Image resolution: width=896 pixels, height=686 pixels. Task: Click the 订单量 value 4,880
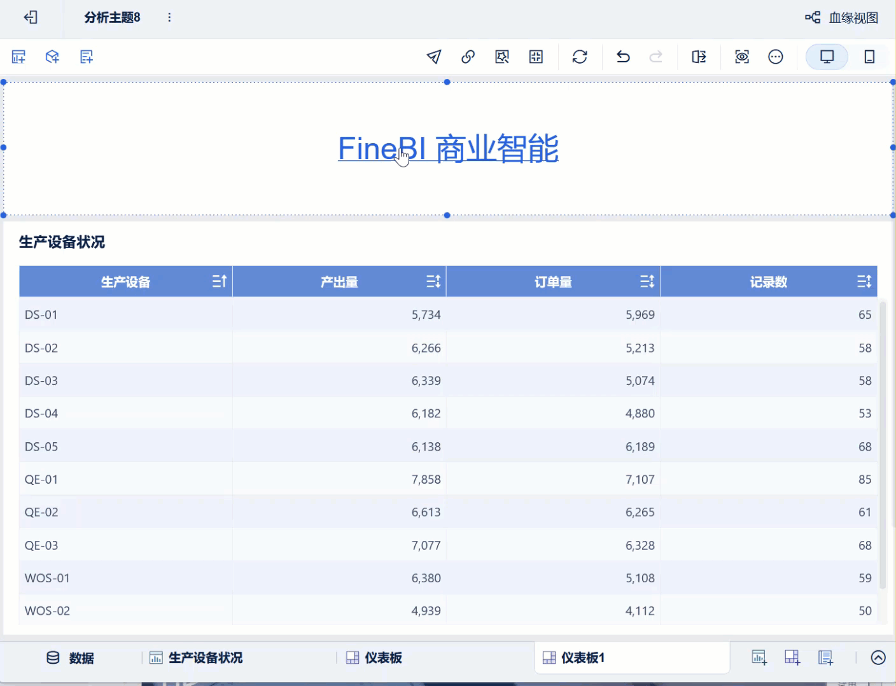(640, 414)
